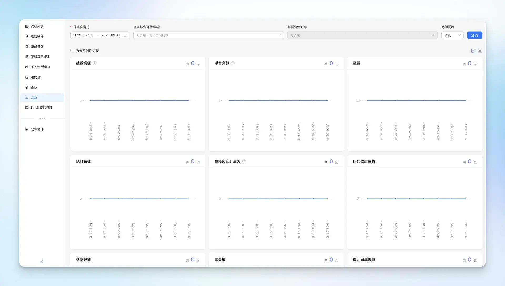The image size is (505, 286).
Task: Click info icon next to 實際成交訂單數
Action: [x=244, y=161]
